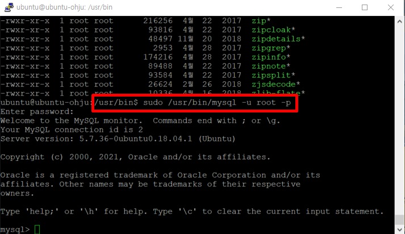Close the PuTTY terminal window
The width and height of the screenshot is (405, 234).
[391, 7]
